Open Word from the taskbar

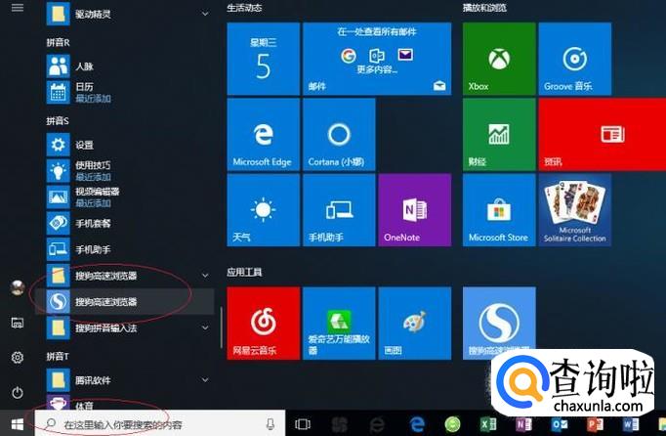[x=631, y=424]
